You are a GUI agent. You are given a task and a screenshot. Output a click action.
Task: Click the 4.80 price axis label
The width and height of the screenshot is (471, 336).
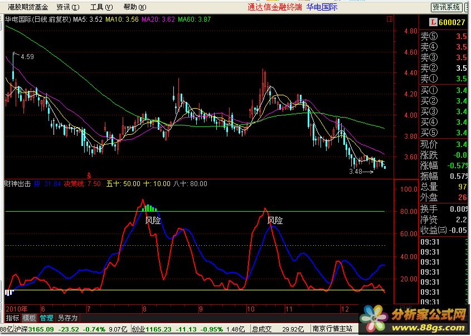point(411,31)
